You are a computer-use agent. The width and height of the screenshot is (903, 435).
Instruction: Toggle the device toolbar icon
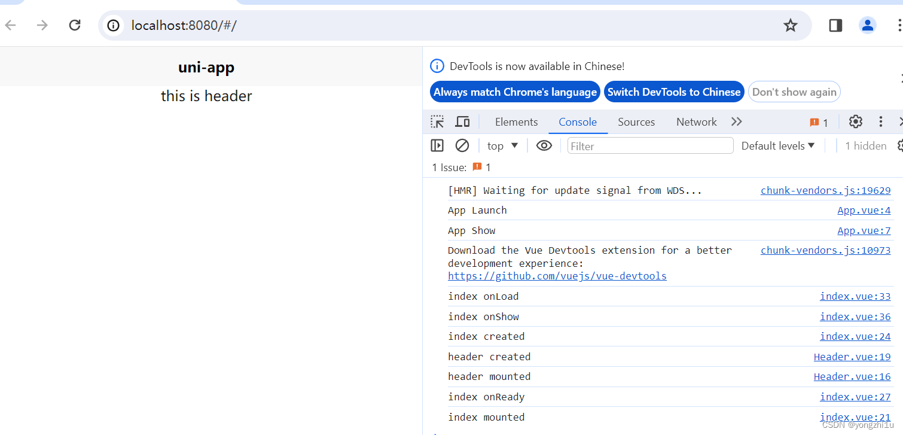coord(462,122)
